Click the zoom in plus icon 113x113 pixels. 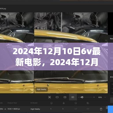click(x=94, y=97)
